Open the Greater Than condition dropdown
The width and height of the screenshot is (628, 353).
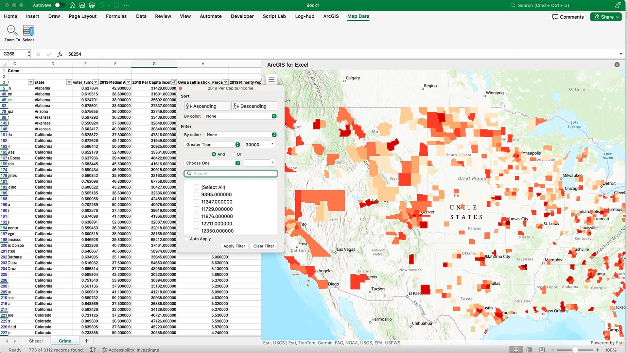(x=237, y=144)
